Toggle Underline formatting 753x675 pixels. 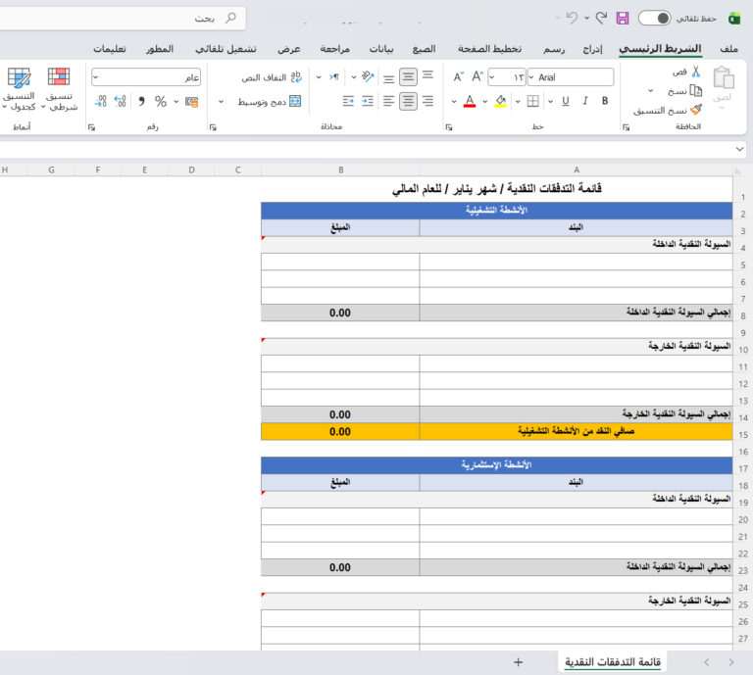(566, 101)
